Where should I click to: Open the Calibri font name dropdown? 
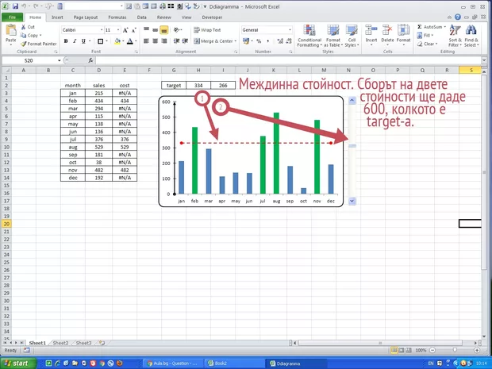click(x=99, y=30)
